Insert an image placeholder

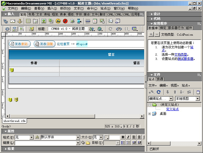51,21
